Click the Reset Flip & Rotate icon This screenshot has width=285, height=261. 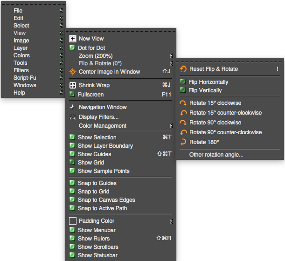coord(183,69)
